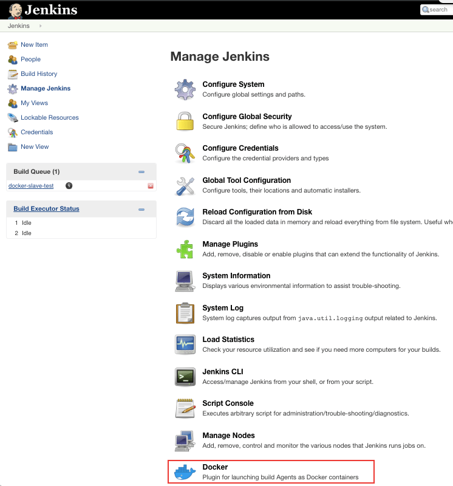Screen dimensions: 453x486
Task: Open Reload Configuration from Disk
Action: [257, 212]
